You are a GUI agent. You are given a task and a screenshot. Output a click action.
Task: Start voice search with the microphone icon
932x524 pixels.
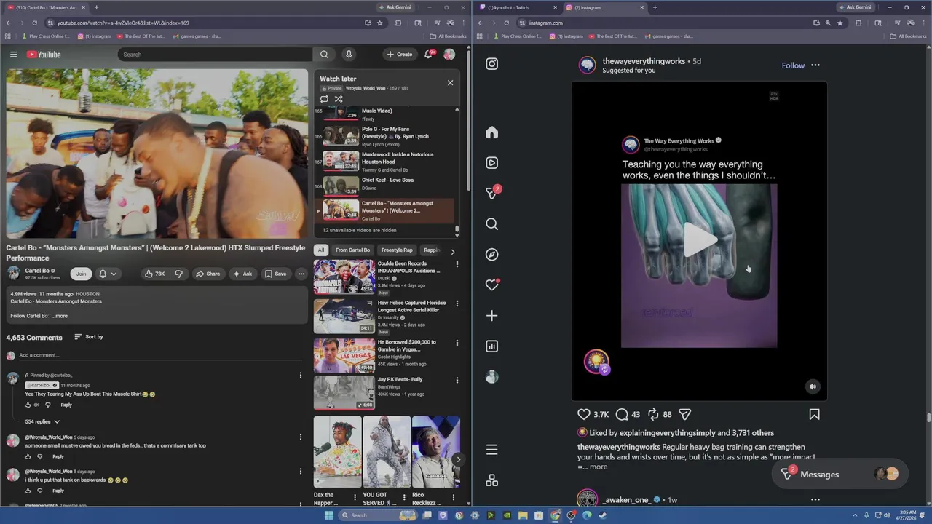pos(349,55)
